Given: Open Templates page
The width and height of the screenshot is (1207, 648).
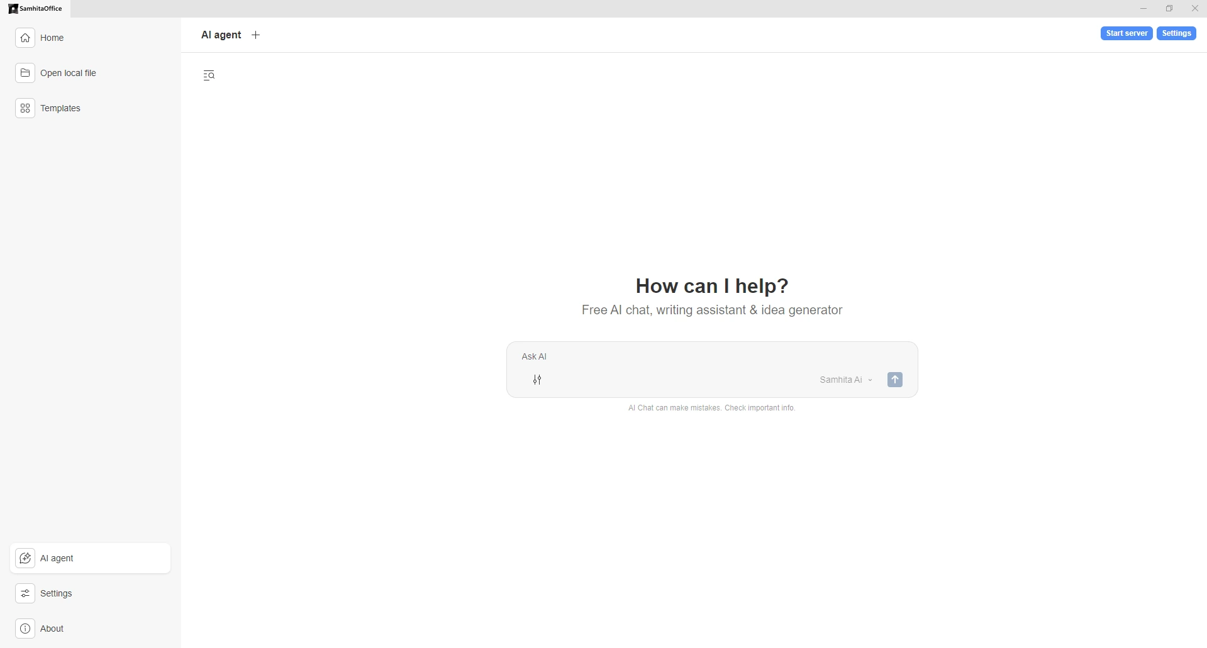Looking at the screenshot, I should pyautogui.click(x=90, y=108).
